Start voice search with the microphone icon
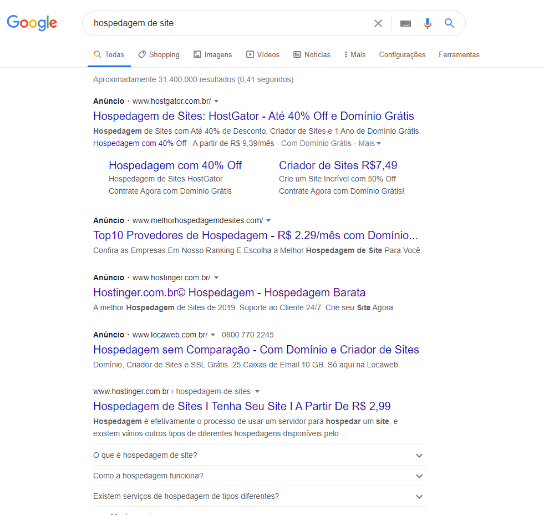 (x=428, y=23)
